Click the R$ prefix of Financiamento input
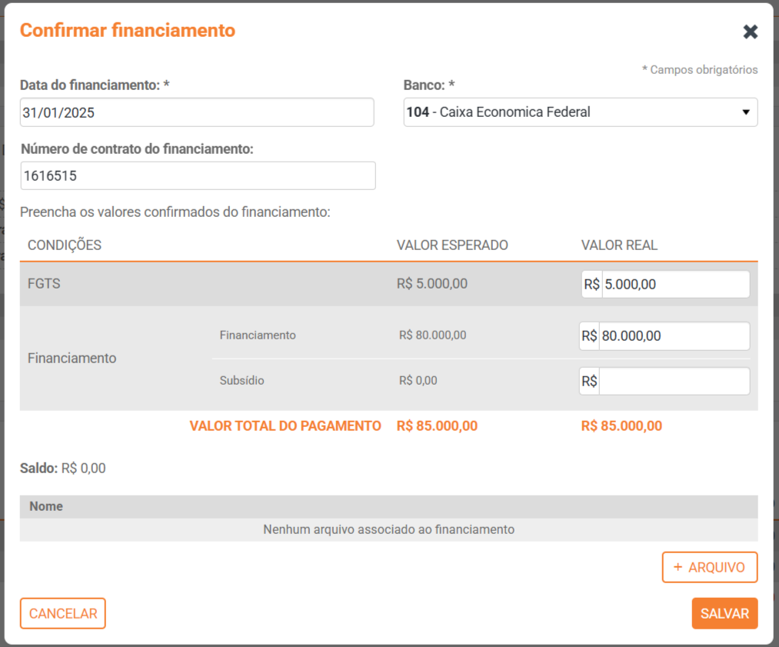Viewport: 779px width, 647px height. 589,336
